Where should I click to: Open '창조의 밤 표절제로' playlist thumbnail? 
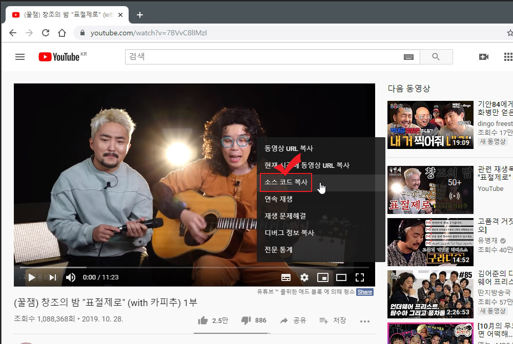pos(430,190)
